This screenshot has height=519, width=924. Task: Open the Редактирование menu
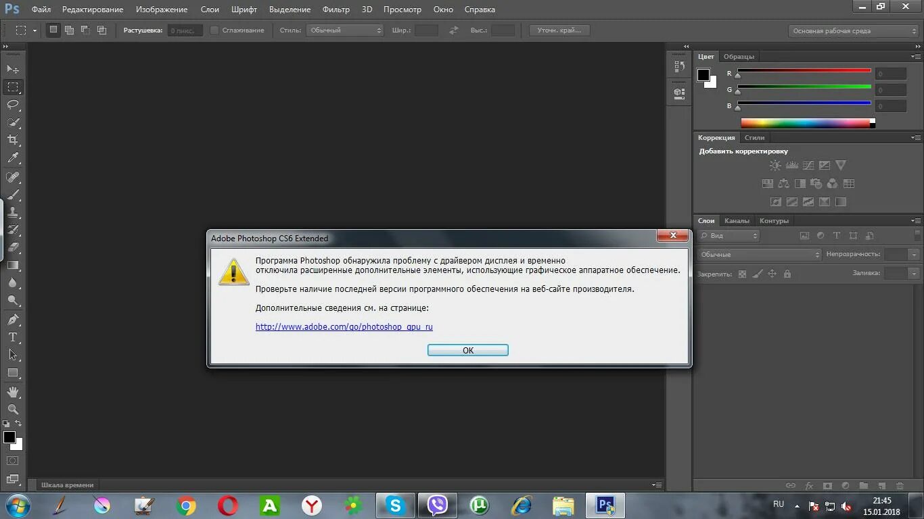pyautogui.click(x=93, y=9)
